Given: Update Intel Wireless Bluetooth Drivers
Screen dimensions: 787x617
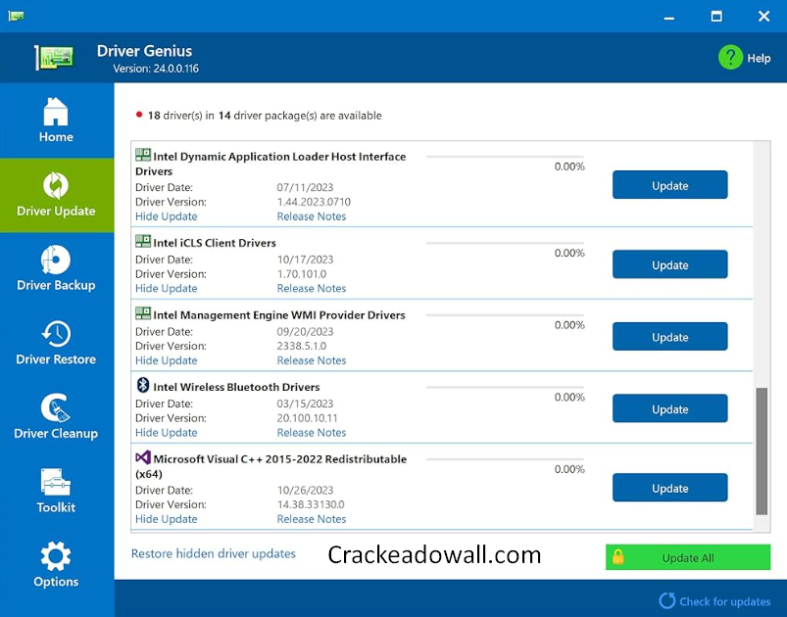Looking at the screenshot, I should pos(669,409).
